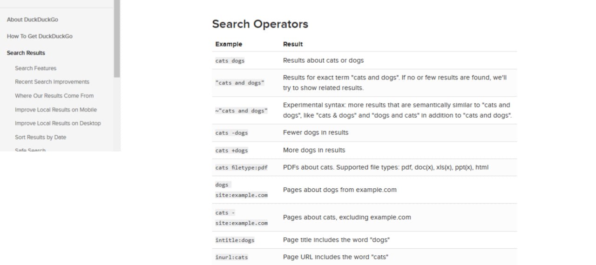
Task: Click the cats +dogs example code
Action: coord(231,151)
